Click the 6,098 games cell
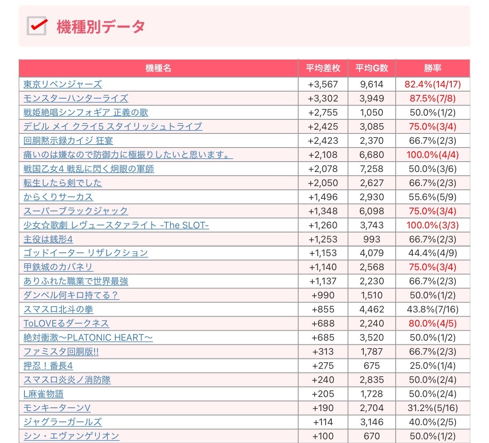 (x=372, y=211)
